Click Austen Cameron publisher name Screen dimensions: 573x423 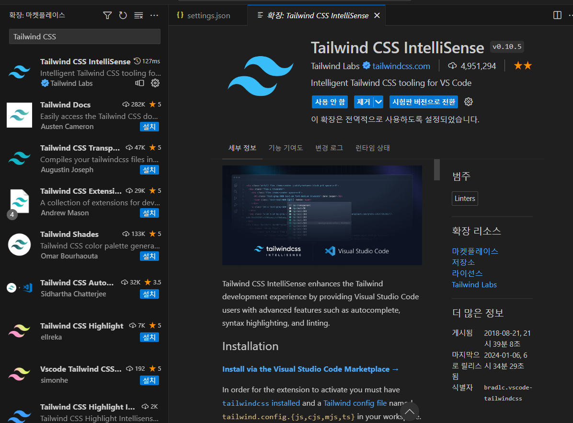click(x=67, y=127)
